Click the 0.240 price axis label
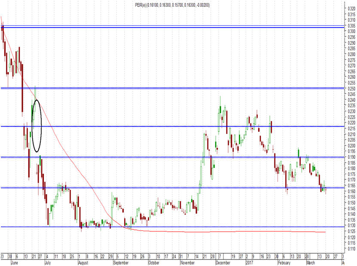 tap(351, 100)
